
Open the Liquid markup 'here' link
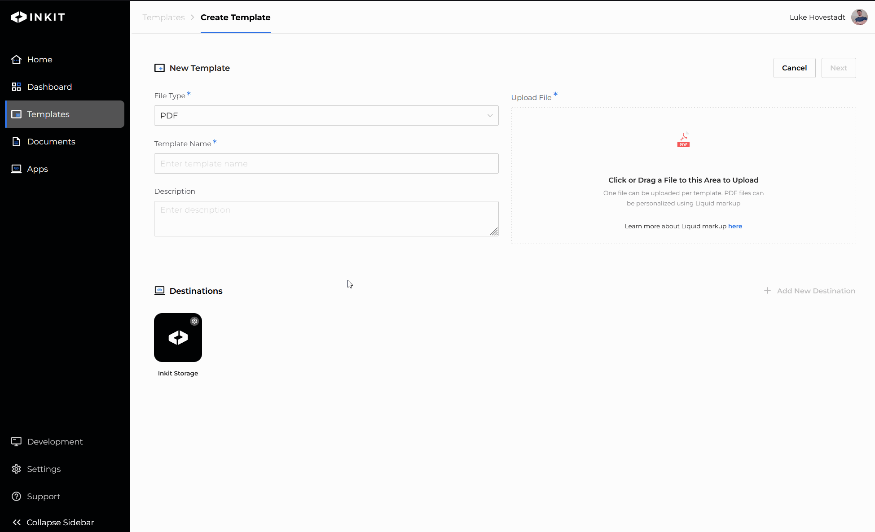735,227
